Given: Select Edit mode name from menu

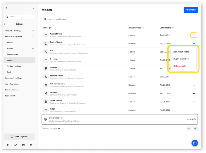Looking at the screenshot, I should [181, 52].
